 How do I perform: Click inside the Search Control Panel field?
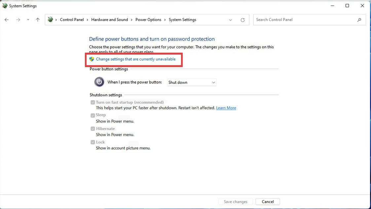(x=297, y=20)
